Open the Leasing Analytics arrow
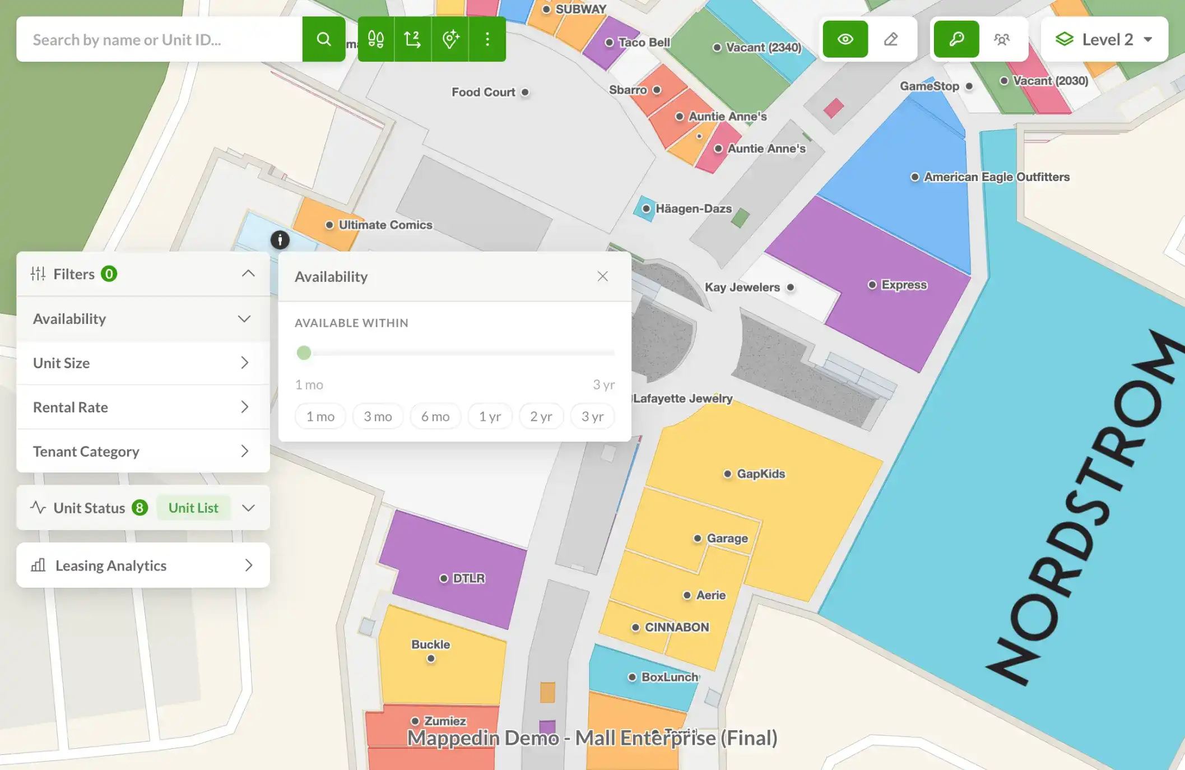Image resolution: width=1185 pixels, height=770 pixels. [x=249, y=565]
